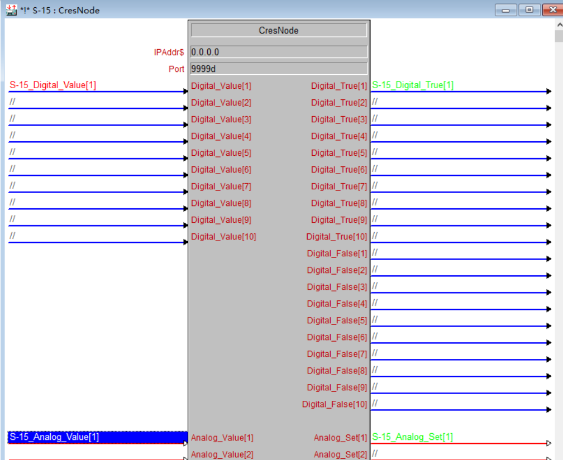The width and height of the screenshot is (563, 460).
Task: Click the Digital_True[7] output label
Action: (x=339, y=186)
